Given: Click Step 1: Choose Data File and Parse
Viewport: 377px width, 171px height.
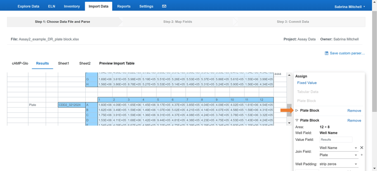Looking at the screenshot, I should [63, 22].
